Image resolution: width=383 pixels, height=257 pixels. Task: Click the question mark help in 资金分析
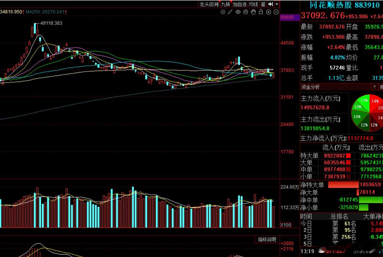coord(375,87)
